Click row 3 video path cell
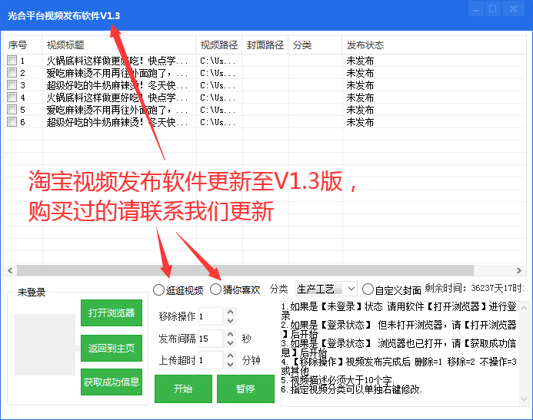The width and height of the screenshot is (533, 420). point(218,85)
